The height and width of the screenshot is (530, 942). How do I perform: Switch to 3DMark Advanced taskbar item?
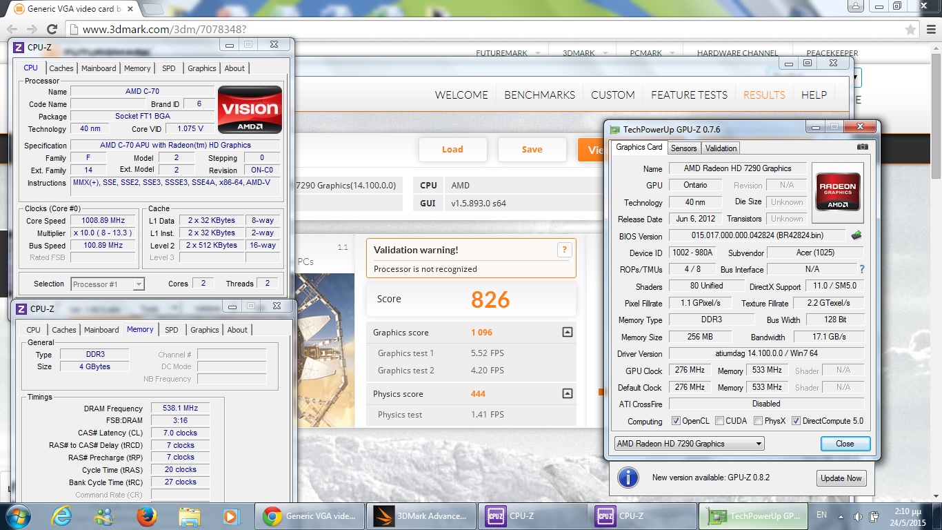(421, 516)
